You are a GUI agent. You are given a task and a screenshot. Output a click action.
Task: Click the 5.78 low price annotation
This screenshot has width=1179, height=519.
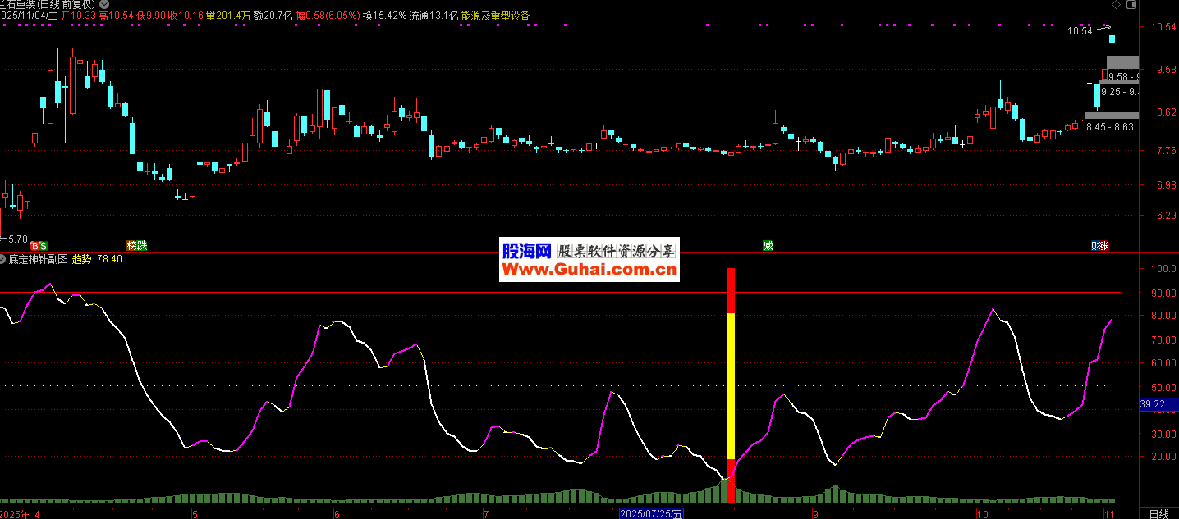point(18,239)
